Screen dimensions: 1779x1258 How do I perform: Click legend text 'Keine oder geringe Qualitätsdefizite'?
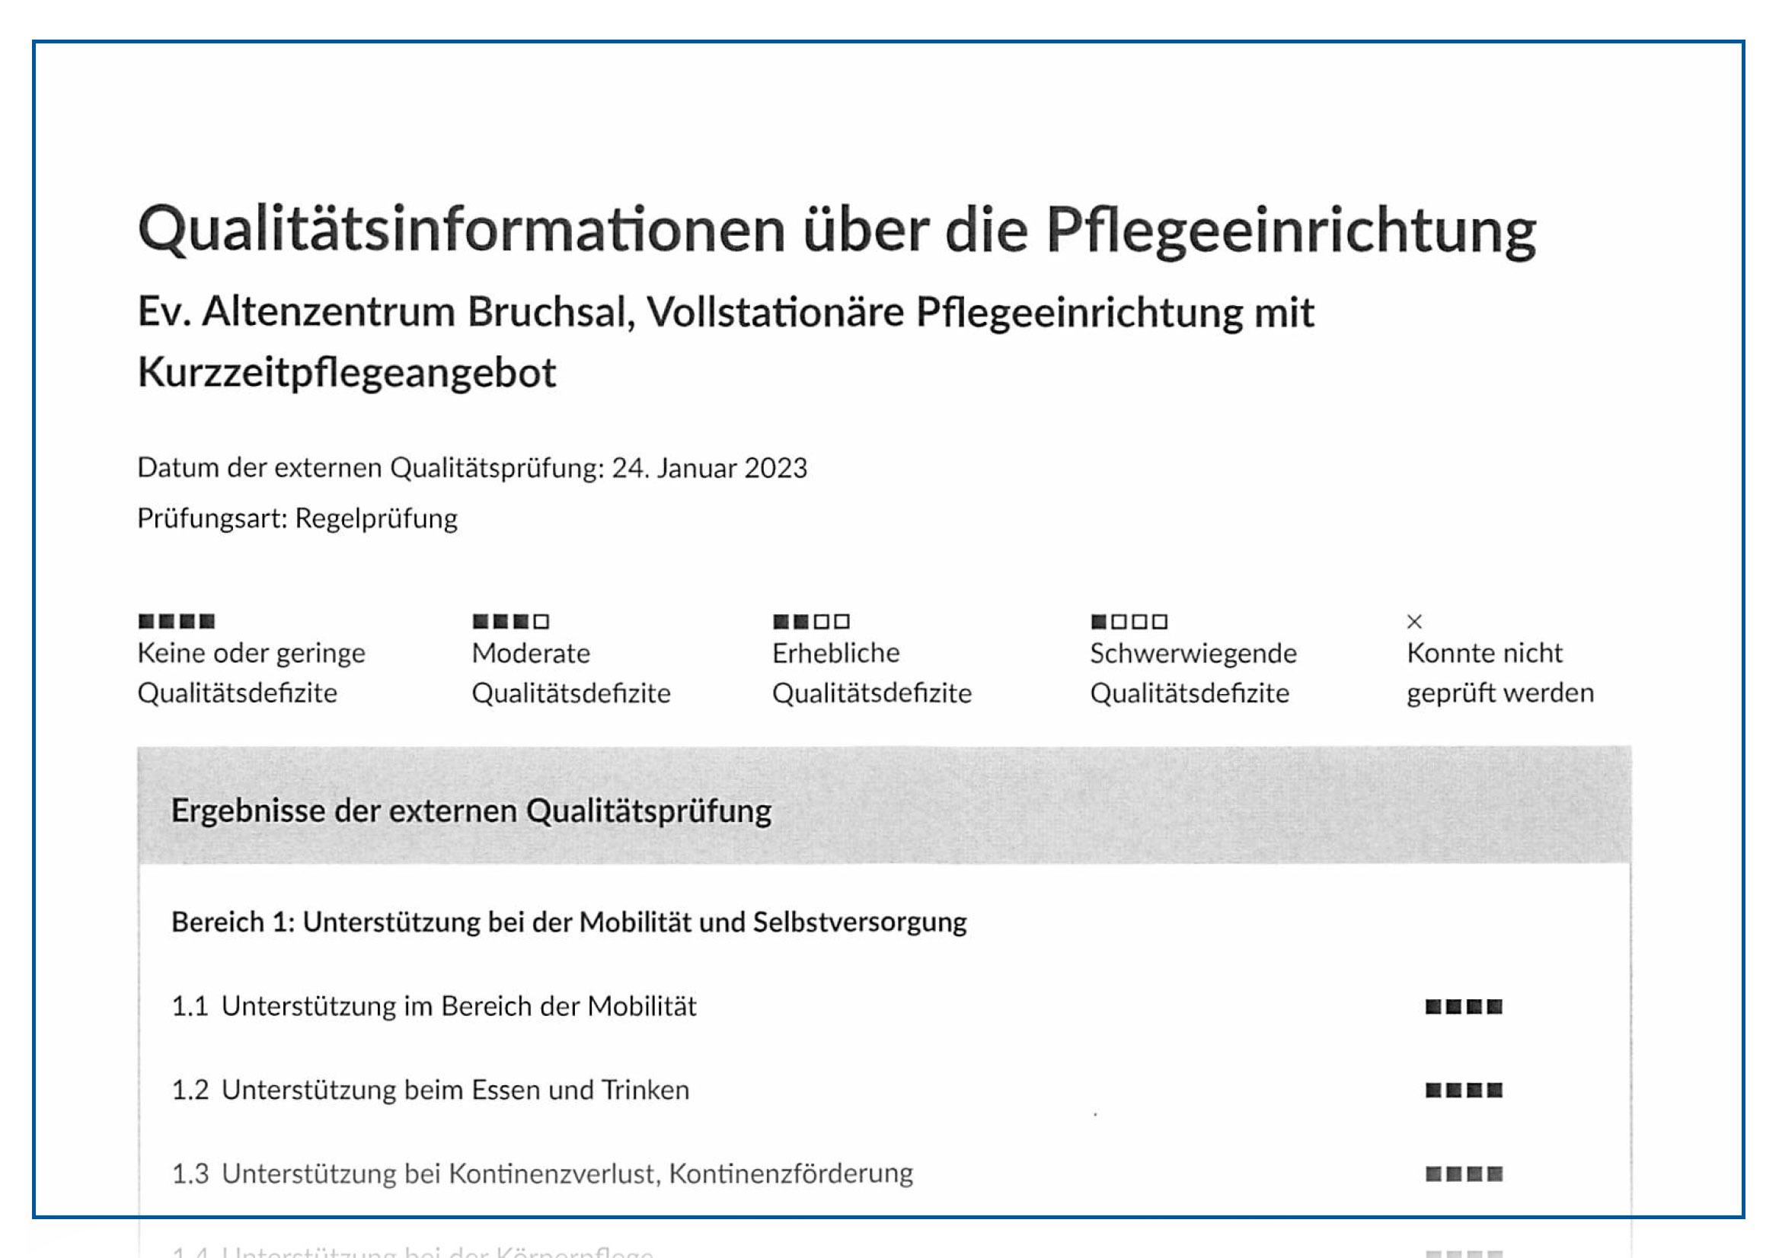(252, 674)
